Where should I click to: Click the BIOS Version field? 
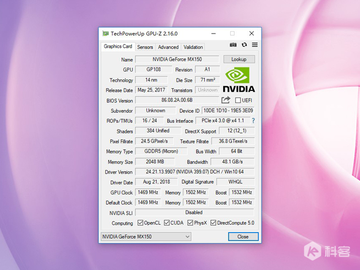(177, 100)
